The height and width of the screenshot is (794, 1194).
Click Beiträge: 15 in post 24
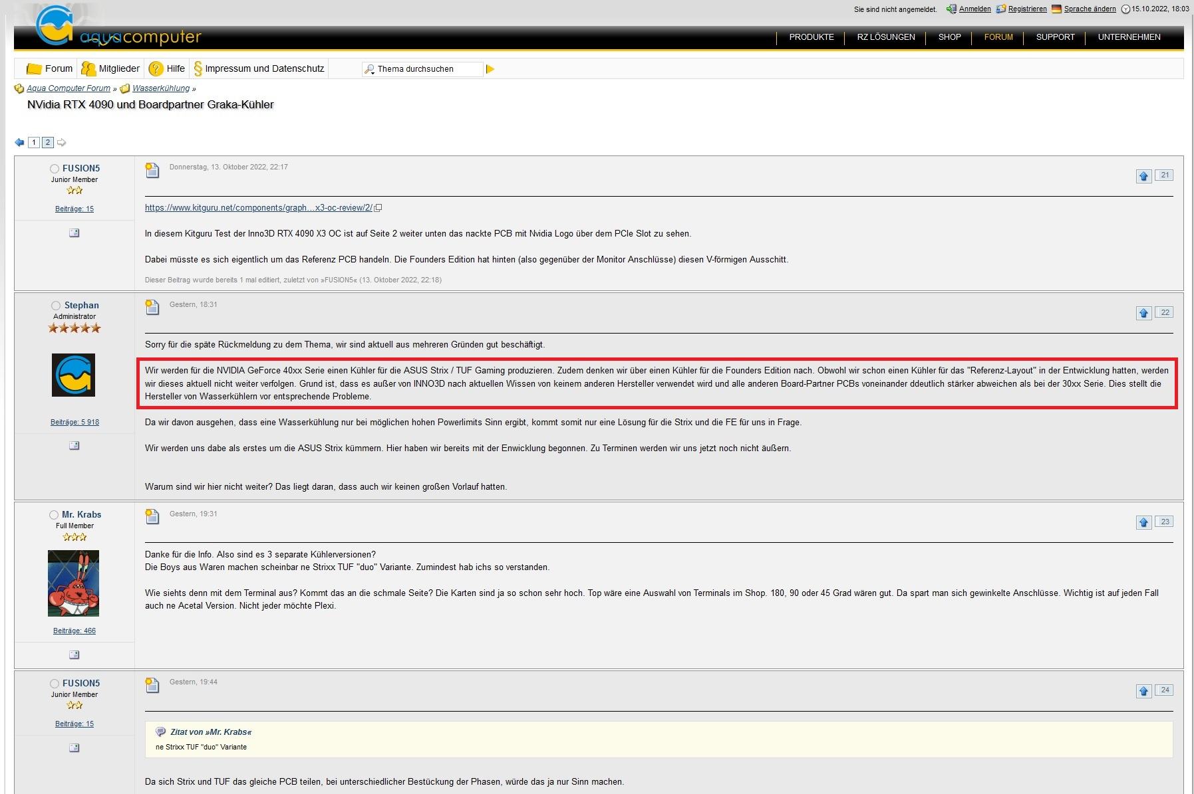(75, 724)
